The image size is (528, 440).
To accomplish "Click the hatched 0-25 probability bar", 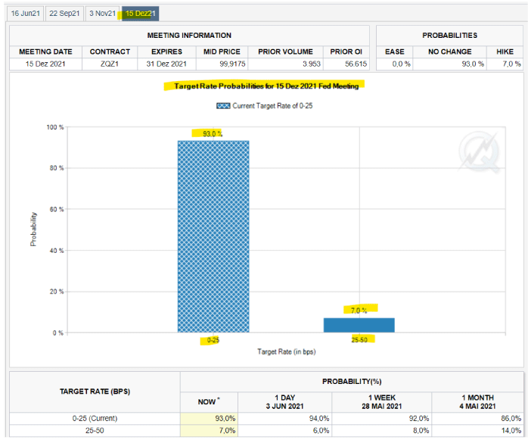I will click(x=213, y=236).
